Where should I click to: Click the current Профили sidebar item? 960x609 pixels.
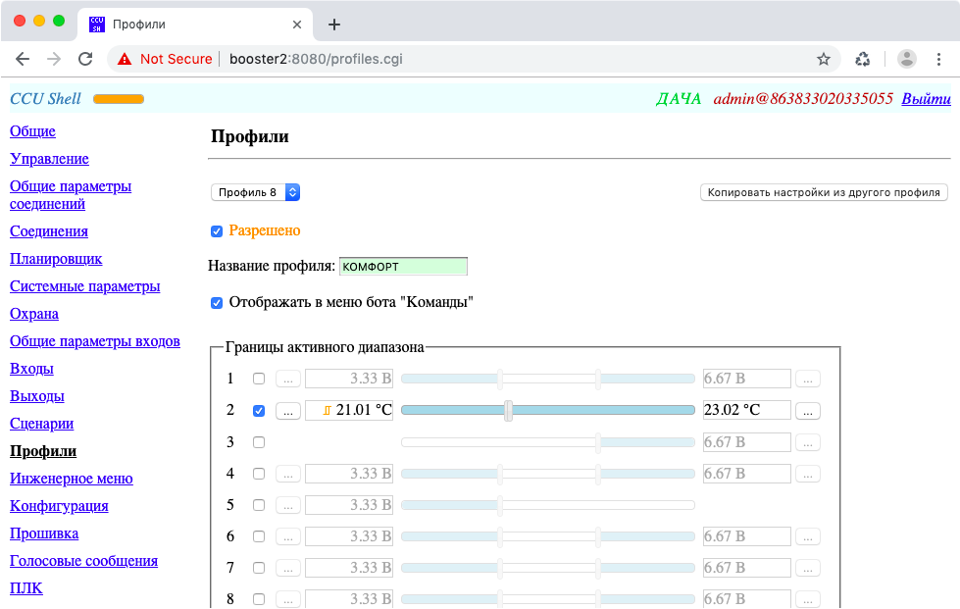[43, 451]
